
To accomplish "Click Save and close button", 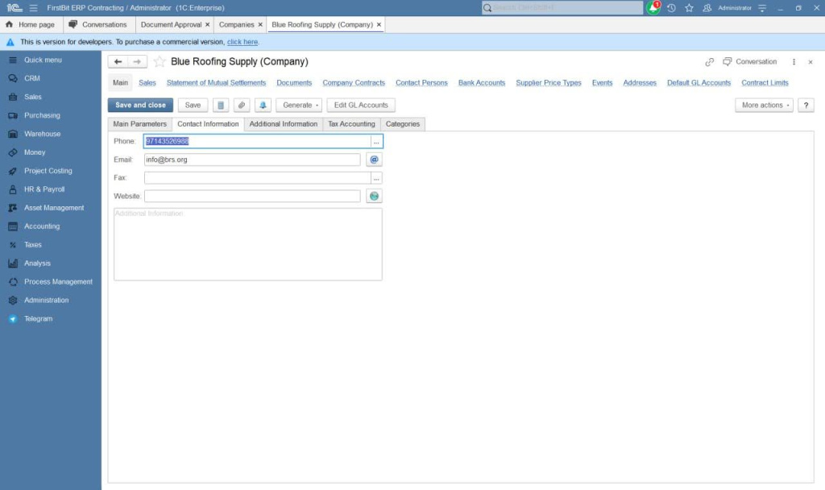I will click(140, 106).
